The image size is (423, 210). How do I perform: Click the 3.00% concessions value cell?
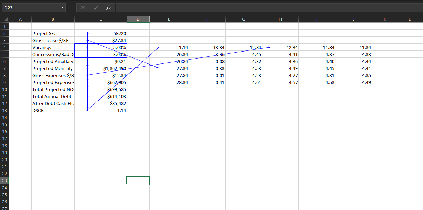[101, 54]
